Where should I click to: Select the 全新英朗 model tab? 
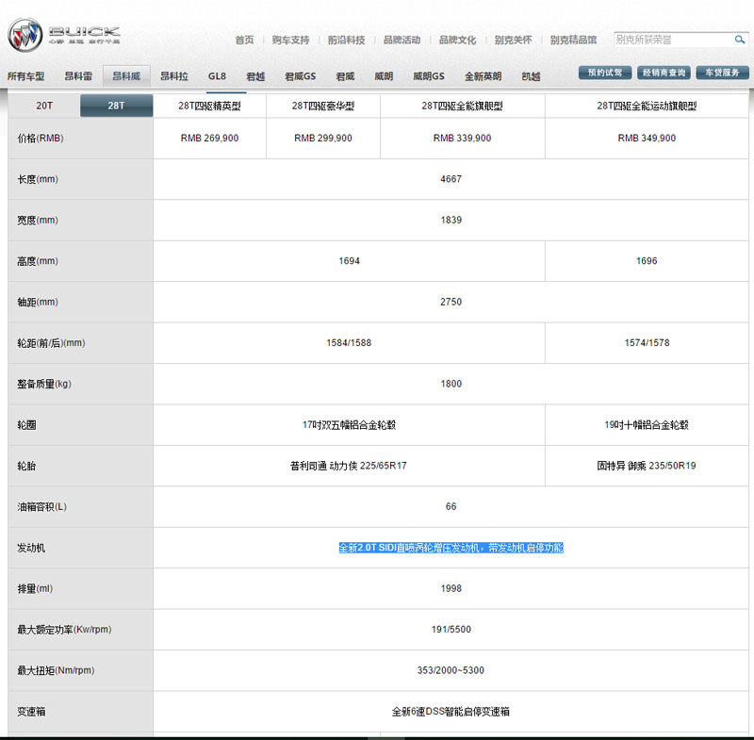point(483,76)
